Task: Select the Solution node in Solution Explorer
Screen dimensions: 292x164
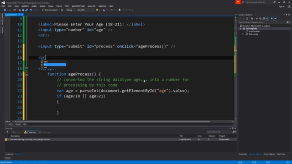Action: 255,26
